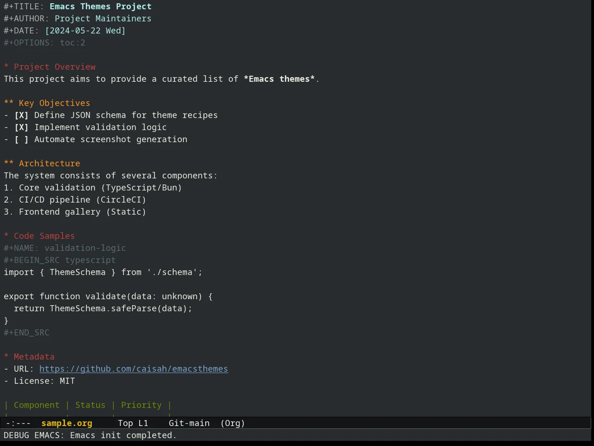Click the sentence The system consists of several components

point(111,176)
